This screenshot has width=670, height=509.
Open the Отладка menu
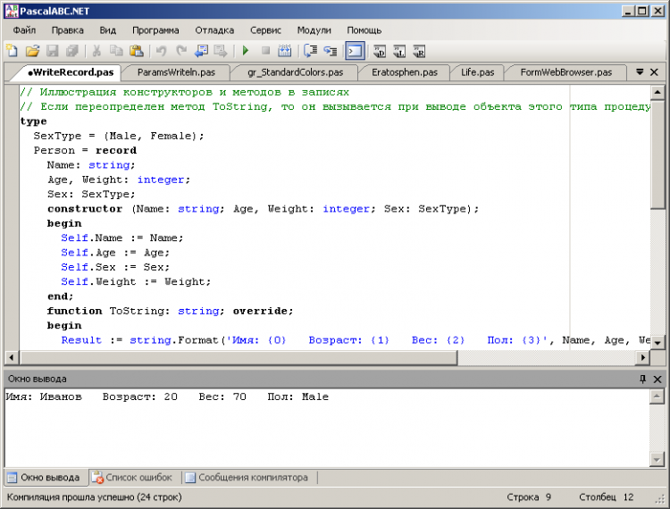coord(214,29)
